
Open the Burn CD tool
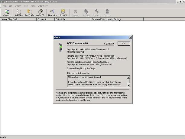click(x=63, y=13)
